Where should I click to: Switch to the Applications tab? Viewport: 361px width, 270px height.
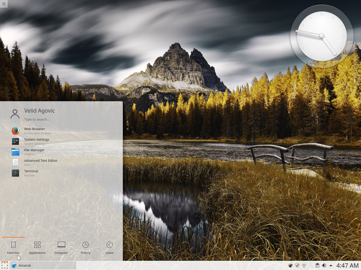37,248
